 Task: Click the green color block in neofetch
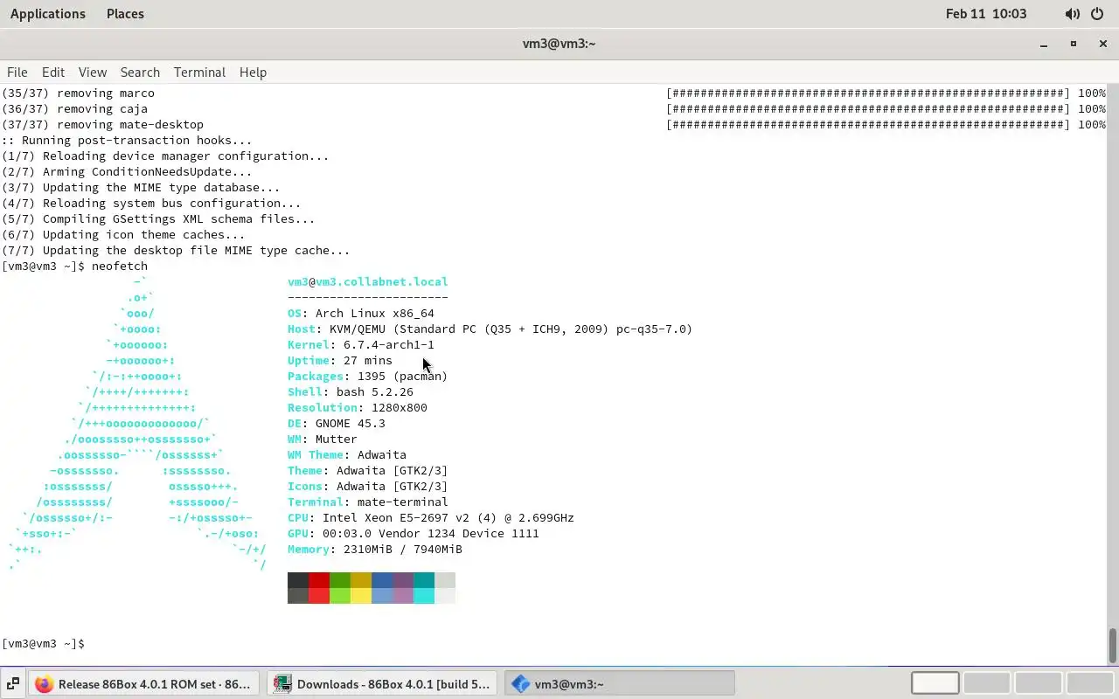point(340,580)
